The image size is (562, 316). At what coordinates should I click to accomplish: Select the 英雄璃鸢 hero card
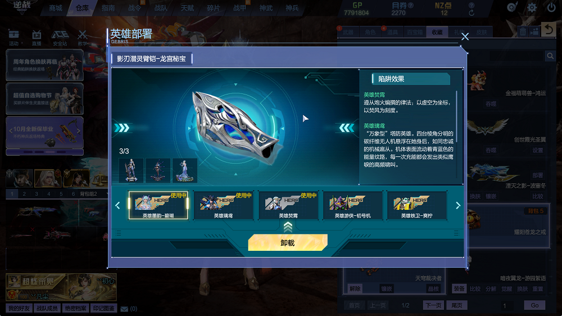[223, 205]
